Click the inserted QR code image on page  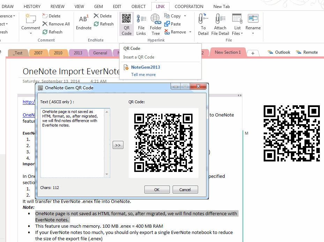coord(292,133)
